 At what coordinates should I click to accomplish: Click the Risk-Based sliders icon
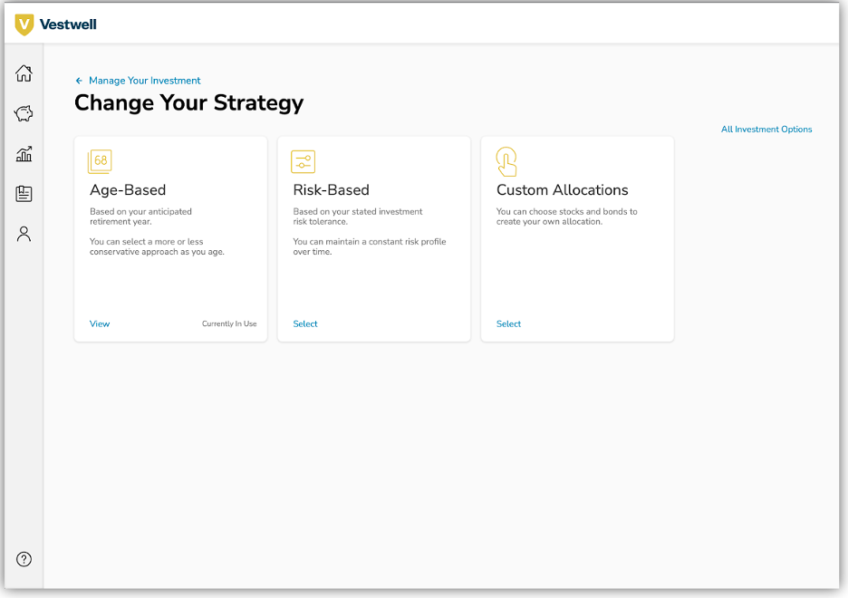click(x=303, y=161)
